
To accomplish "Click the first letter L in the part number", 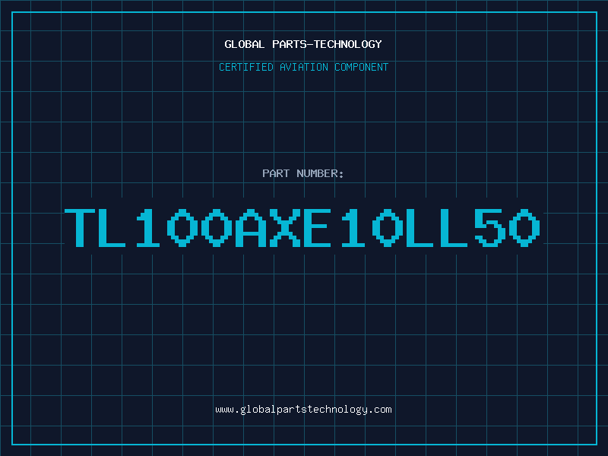I will pyautogui.click(x=115, y=228).
